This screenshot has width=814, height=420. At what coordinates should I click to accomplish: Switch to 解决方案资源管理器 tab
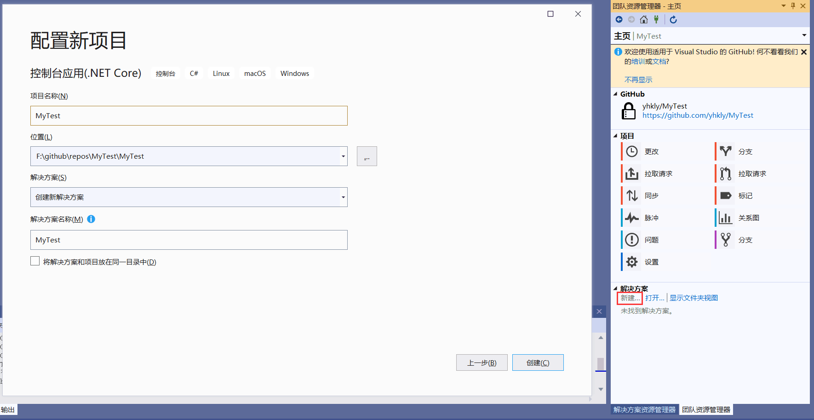644,409
